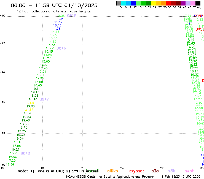The image size is (204, 179).
Task: Click the 0818 pass time label
Action: pos(25,153)
